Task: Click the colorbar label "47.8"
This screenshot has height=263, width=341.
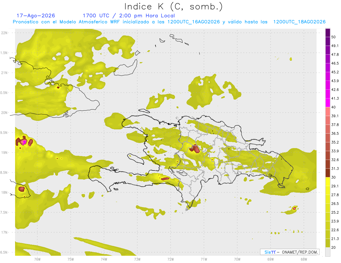Action: (335, 54)
